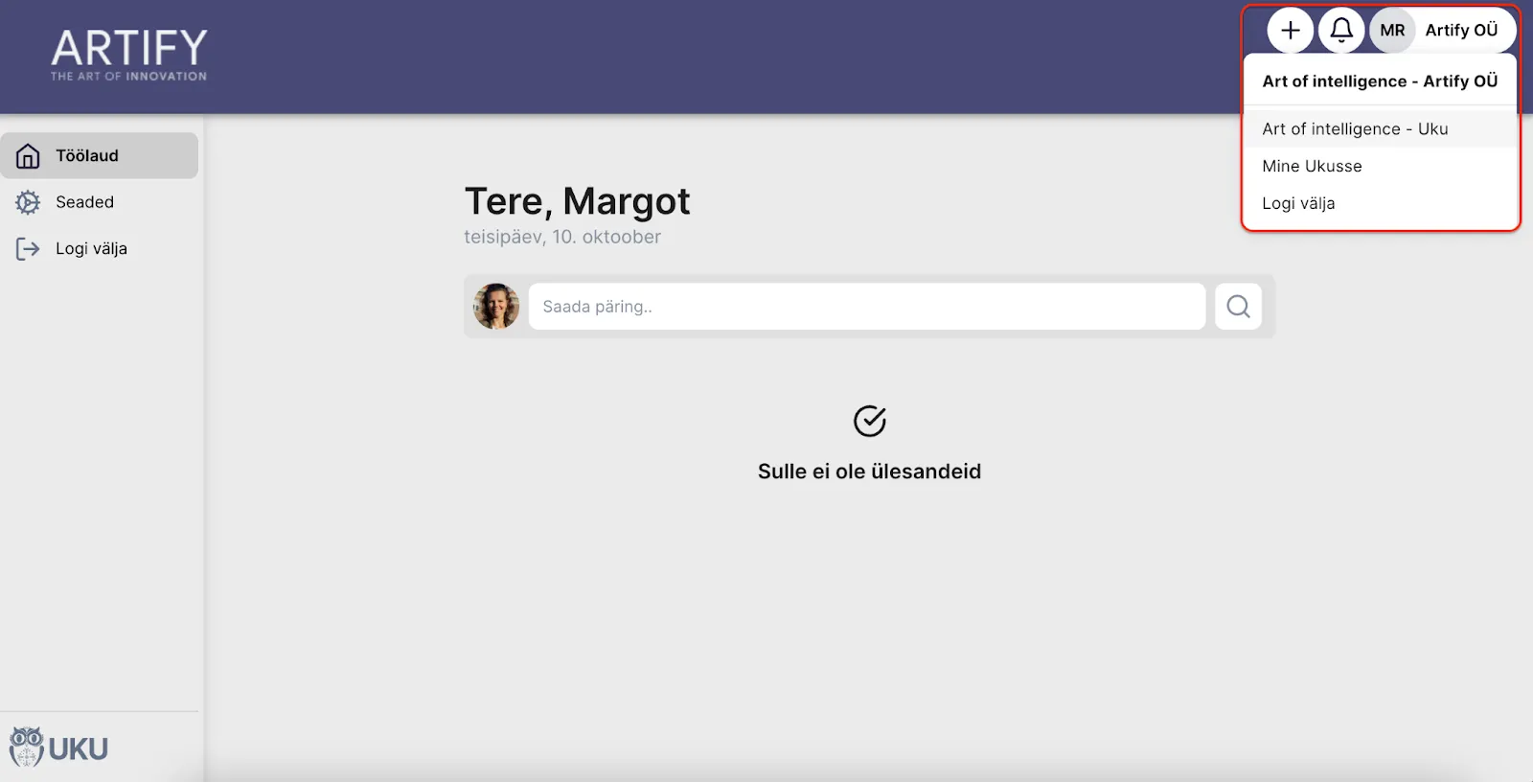Click the date teisipäev, 10. oktoober

tap(562, 238)
